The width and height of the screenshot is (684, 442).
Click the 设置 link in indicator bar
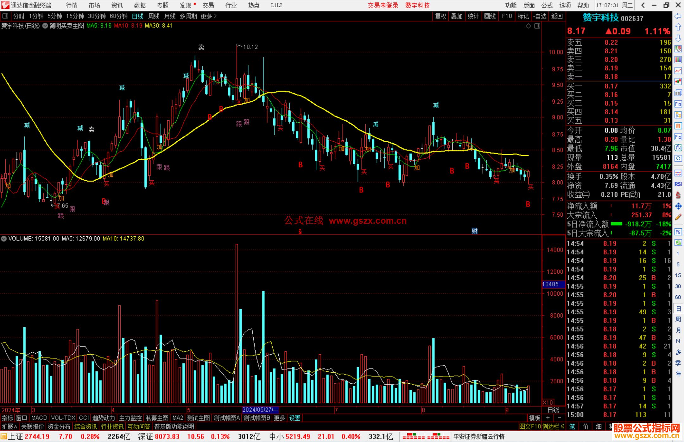click(x=294, y=418)
